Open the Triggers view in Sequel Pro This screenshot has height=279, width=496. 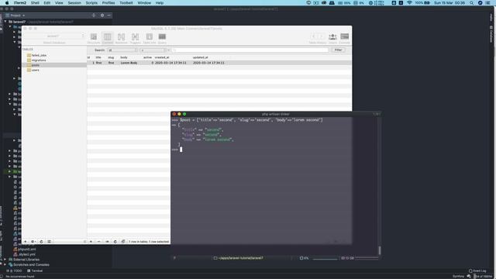coord(135,38)
